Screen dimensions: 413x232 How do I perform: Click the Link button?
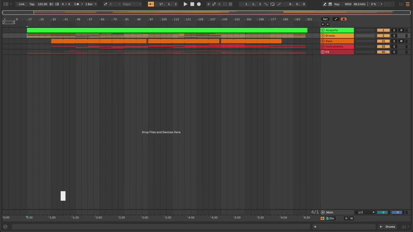pos(21,4)
